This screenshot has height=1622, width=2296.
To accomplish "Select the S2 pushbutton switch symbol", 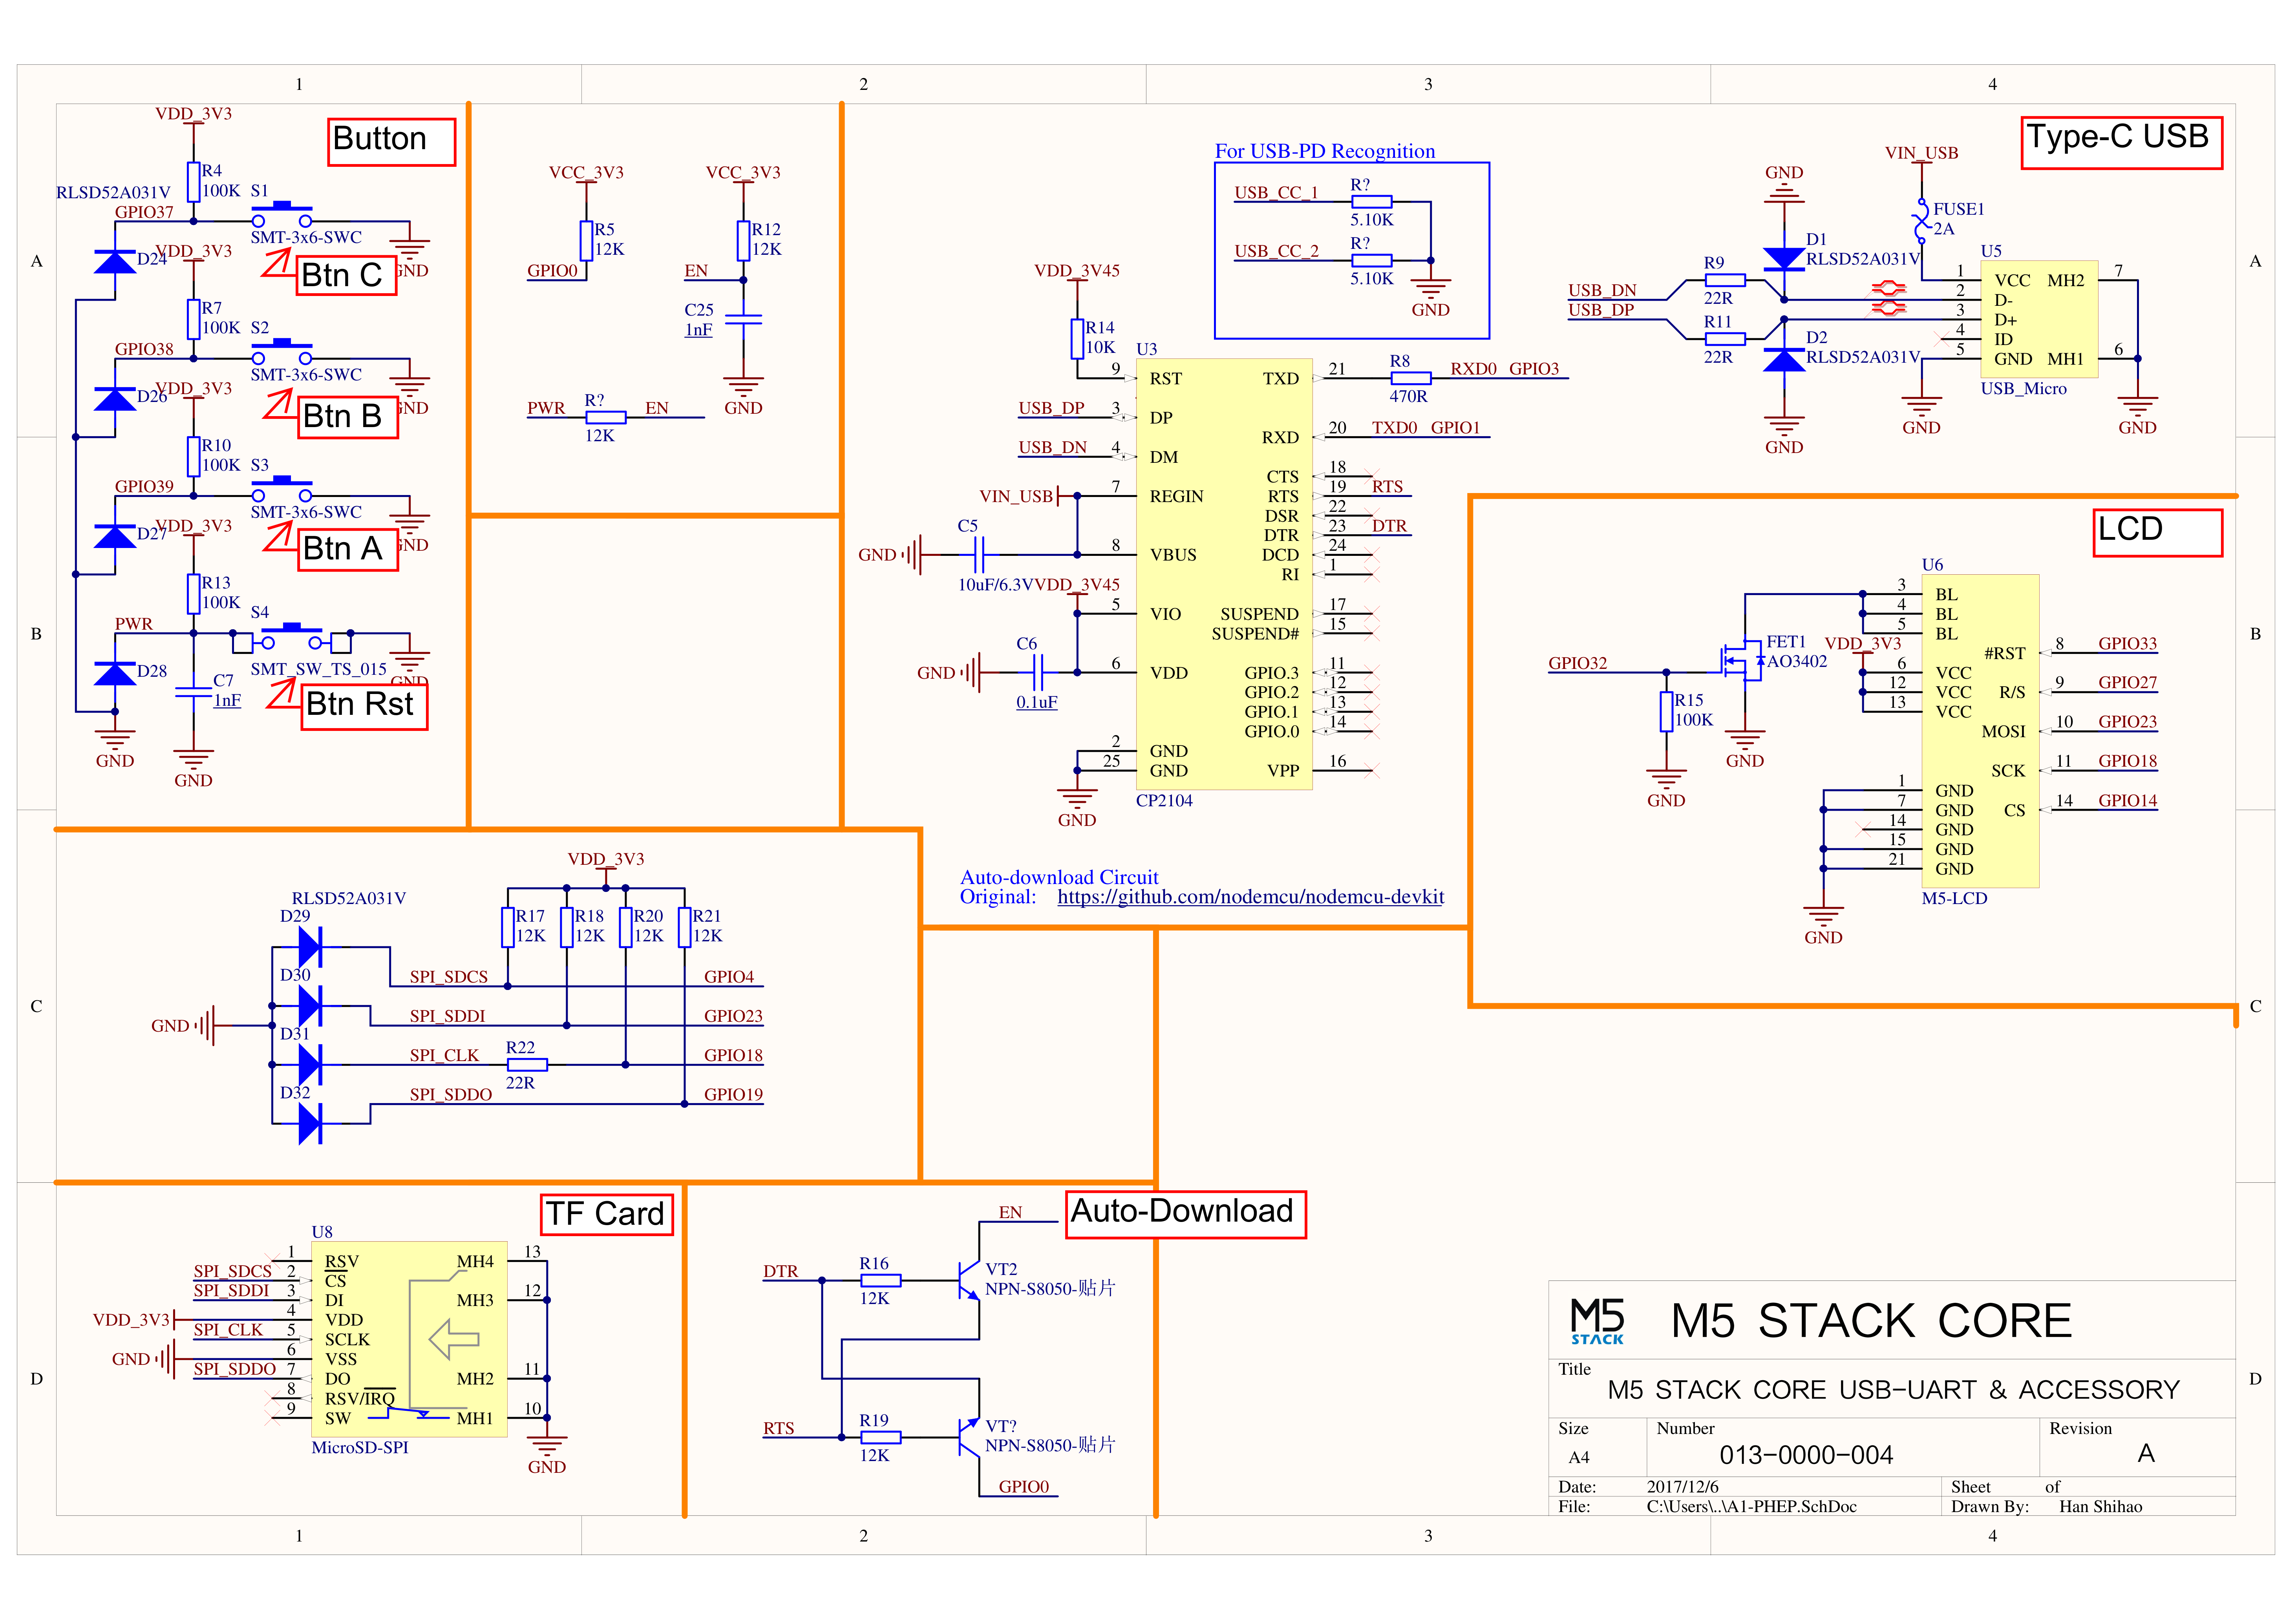I will click(x=282, y=352).
